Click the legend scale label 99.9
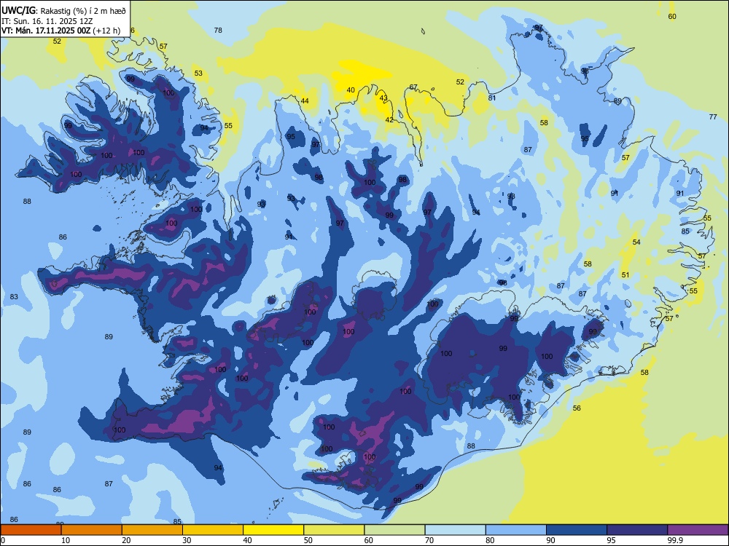The image size is (729, 546). tap(676, 540)
